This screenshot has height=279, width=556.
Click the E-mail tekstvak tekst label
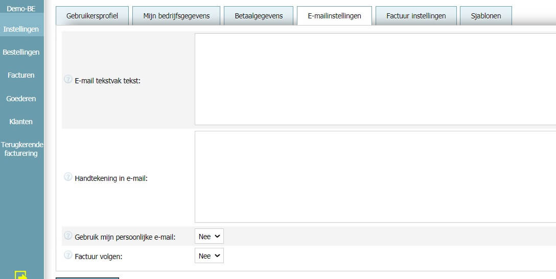tap(108, 81)
